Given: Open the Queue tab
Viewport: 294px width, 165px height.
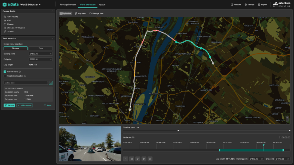Looking at the screenshot, I should pos(102,5).
